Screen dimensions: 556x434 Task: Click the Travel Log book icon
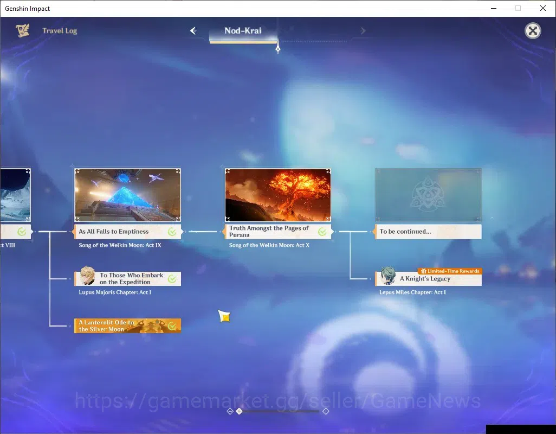[22, 30]
